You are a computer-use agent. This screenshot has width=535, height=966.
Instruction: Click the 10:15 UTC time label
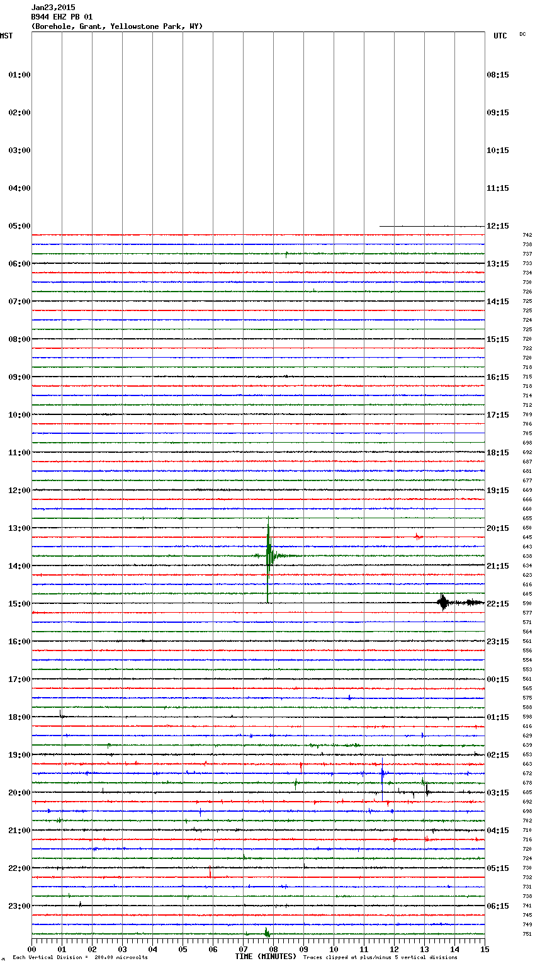(498, 151)
